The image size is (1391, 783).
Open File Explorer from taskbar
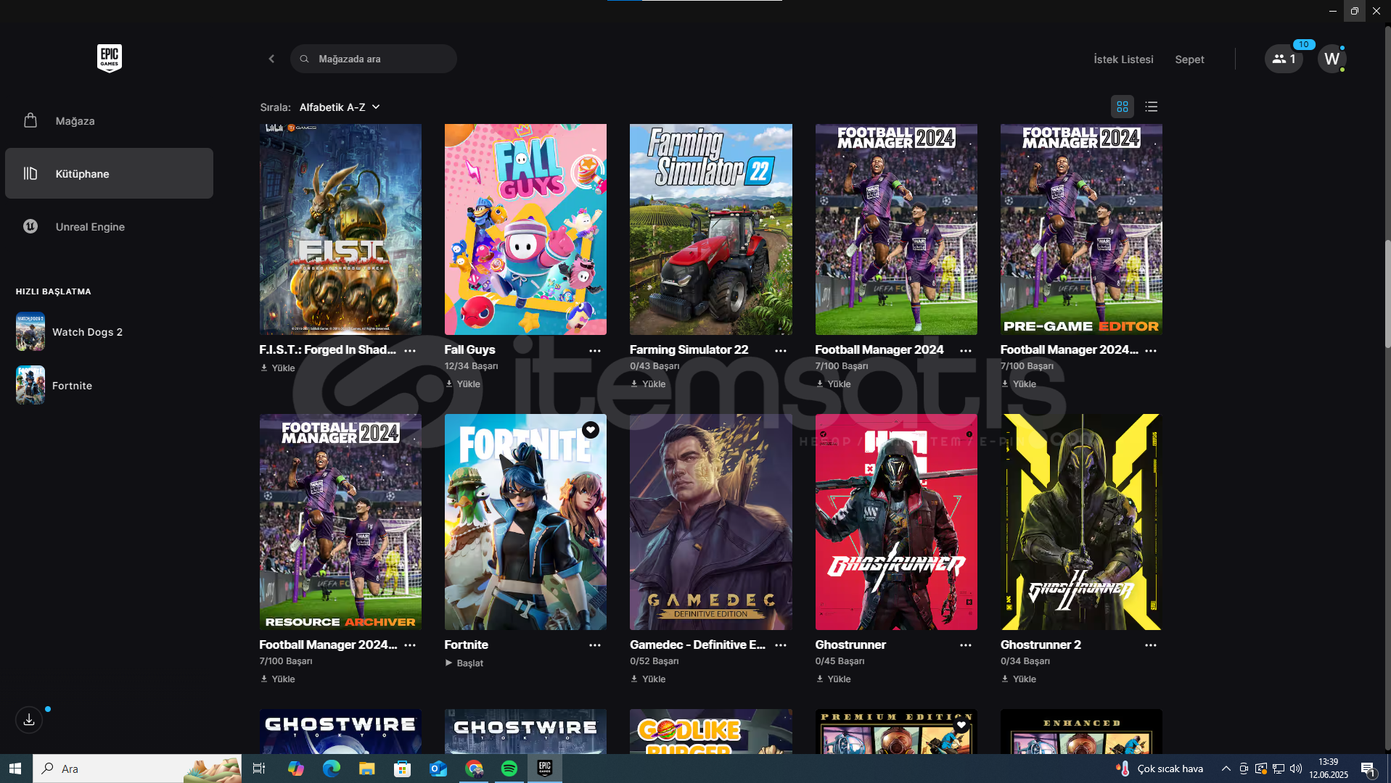pos(366,768)
